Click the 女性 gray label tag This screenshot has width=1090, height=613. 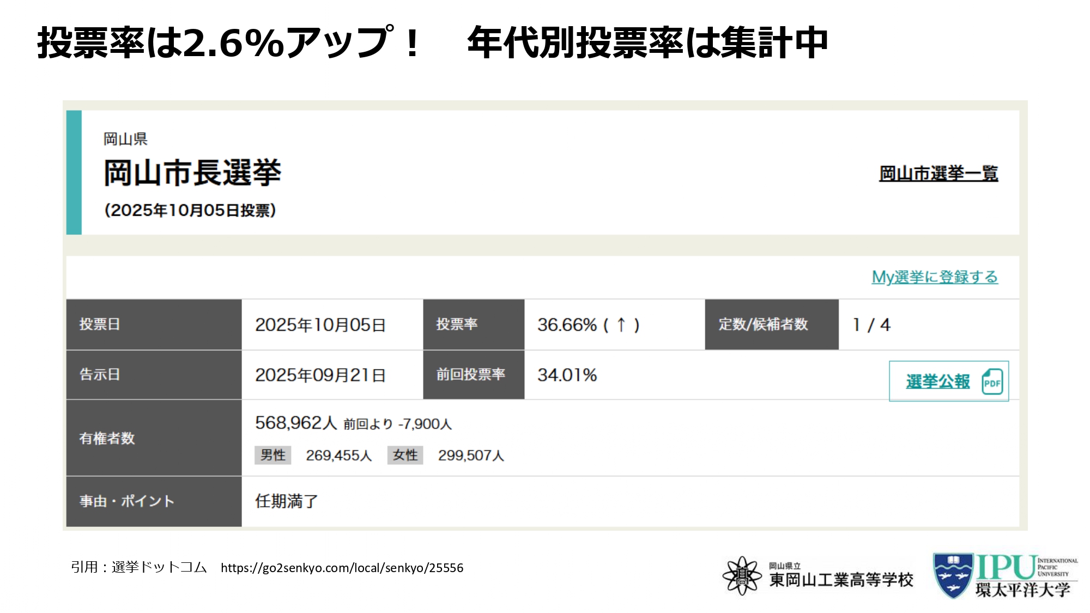405,455
